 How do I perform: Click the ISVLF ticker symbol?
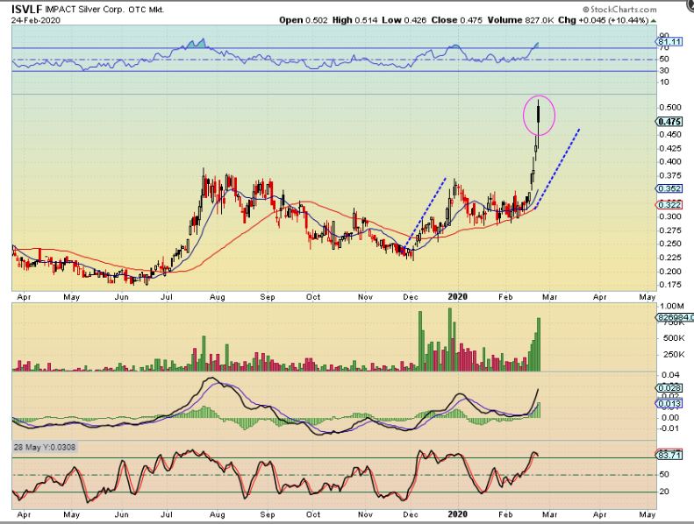(26, 9)
